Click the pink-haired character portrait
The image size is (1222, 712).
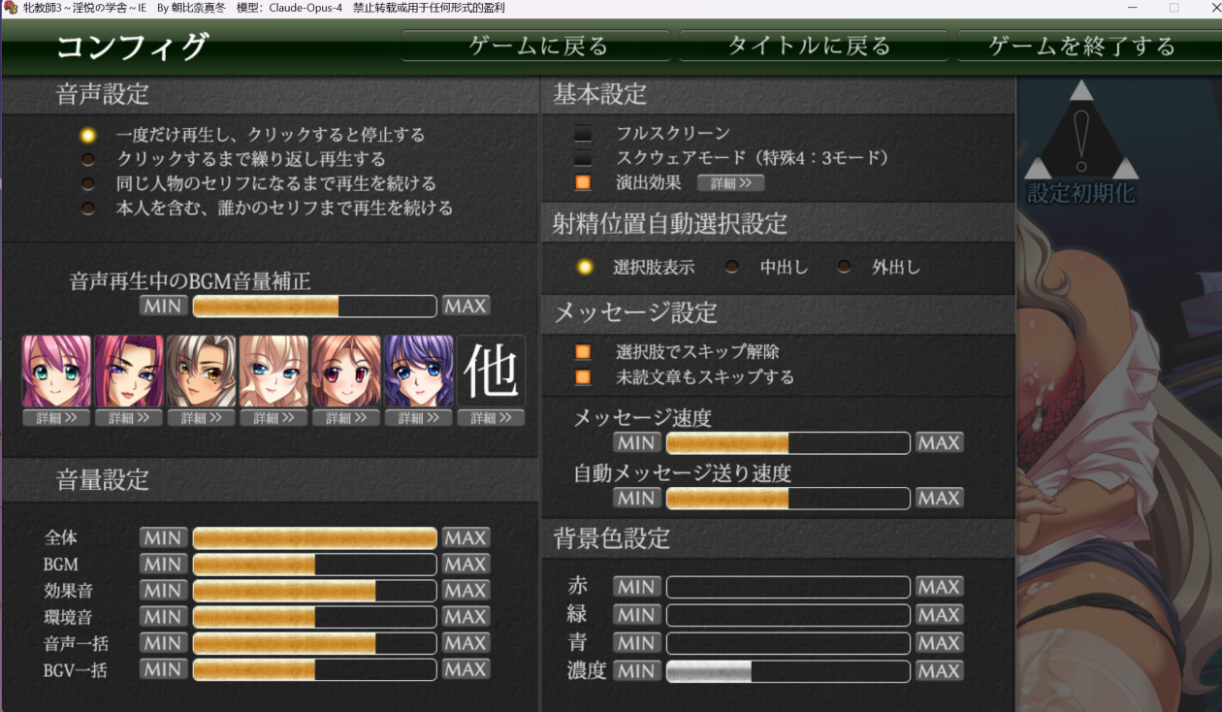(x=56, y=371)
